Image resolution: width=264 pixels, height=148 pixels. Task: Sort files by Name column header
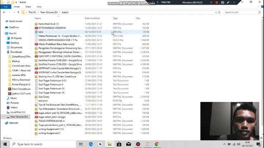tap(38, 18)
